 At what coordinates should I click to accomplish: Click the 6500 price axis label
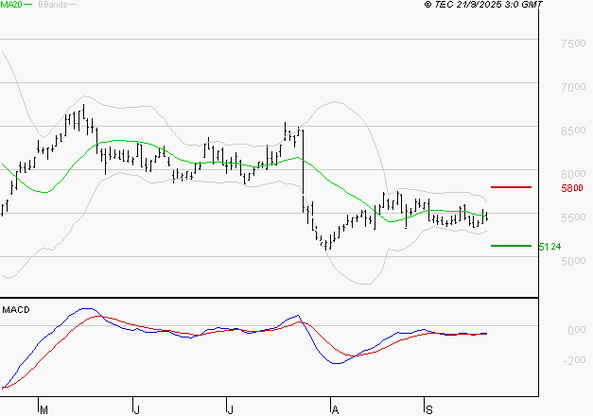pos(573,131)
